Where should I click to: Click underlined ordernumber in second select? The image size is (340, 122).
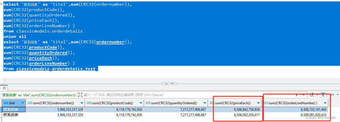(110, 42)
